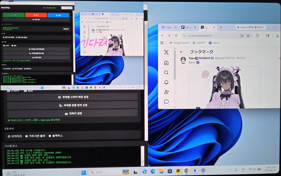Open X home in the larger Chrome window
The image size is (281, 176).
tap(166, 63)
